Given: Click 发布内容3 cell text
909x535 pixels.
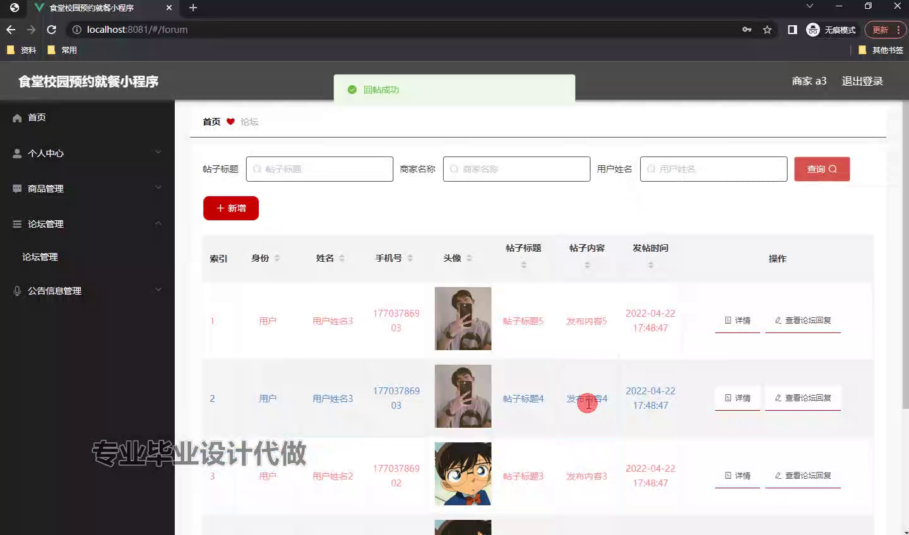Looking at the screenshot, I should pos(586,476).
